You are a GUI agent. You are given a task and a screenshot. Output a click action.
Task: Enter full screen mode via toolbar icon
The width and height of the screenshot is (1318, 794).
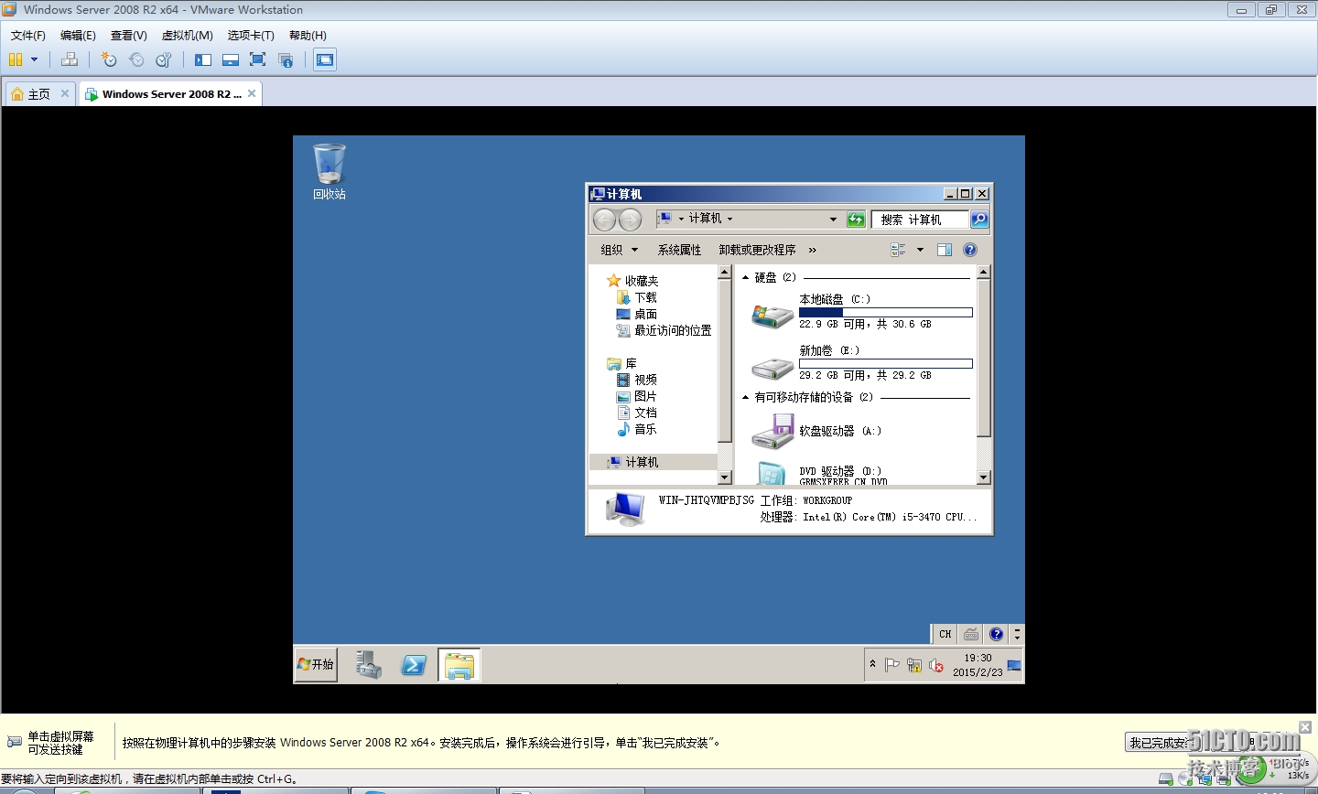click(x=258, y=59)
